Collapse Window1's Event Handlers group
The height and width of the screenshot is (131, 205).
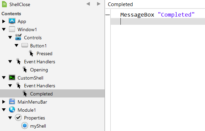click(x=10, y=62)
